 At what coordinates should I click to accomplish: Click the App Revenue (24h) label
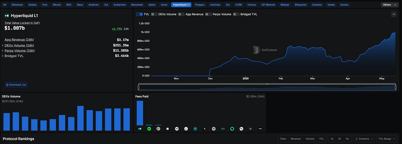[19, 40]
